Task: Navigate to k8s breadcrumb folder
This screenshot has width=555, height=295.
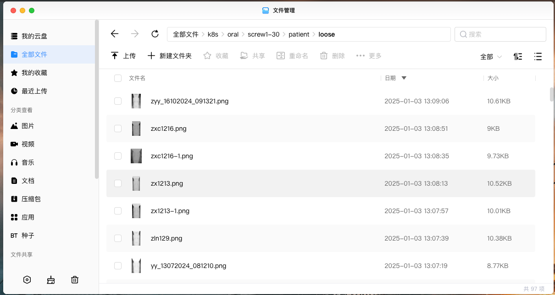Action: point(213,34)
